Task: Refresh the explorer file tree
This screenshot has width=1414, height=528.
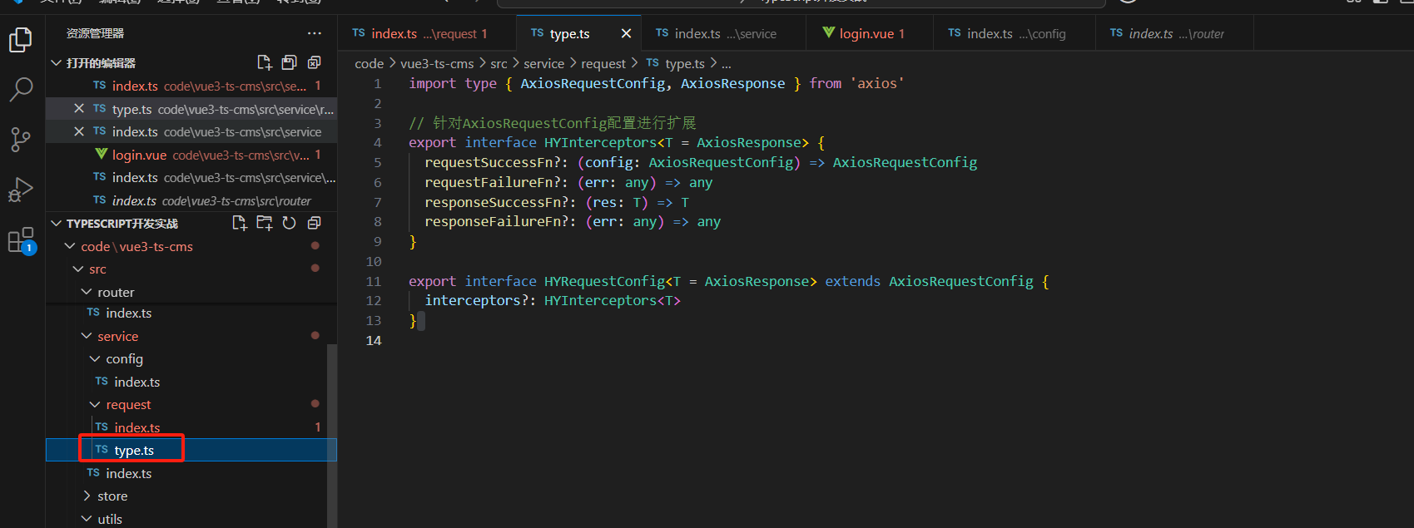Action: (x=289, y=223)
